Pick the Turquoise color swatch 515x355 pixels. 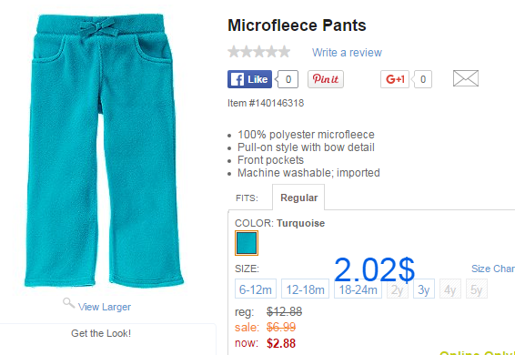click(x=247, y=243)
